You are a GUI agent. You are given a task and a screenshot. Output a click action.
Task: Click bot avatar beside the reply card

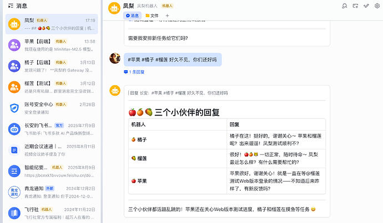[x=115, y=91]
